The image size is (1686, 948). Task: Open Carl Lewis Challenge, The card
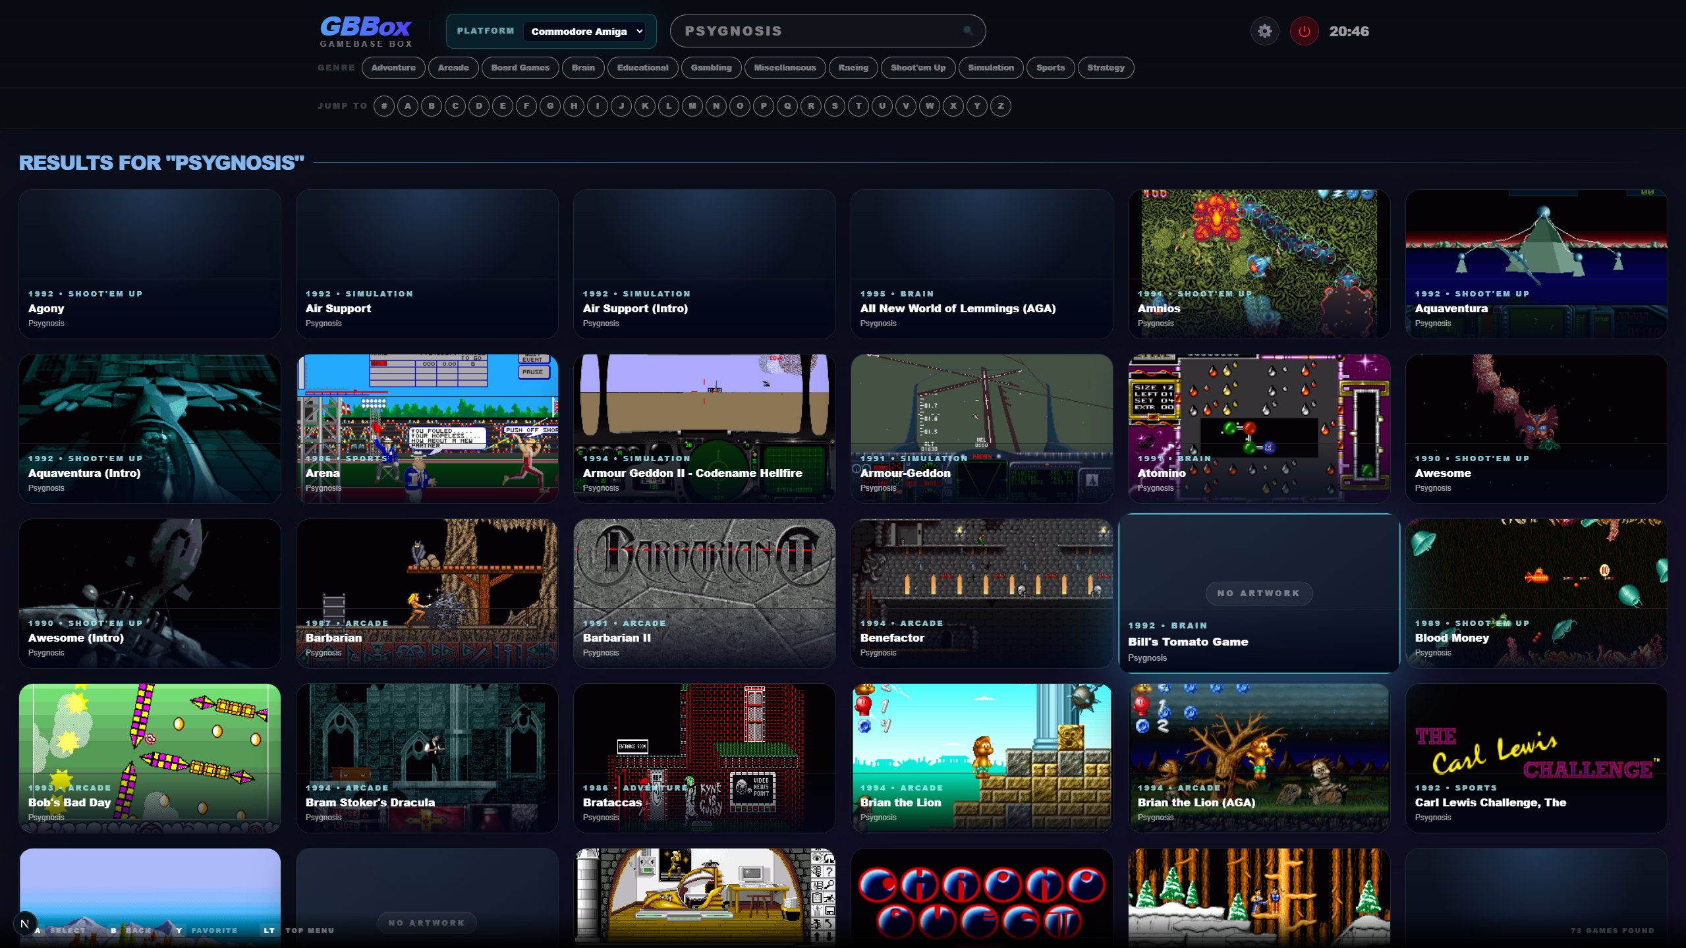coord(1536,758)
